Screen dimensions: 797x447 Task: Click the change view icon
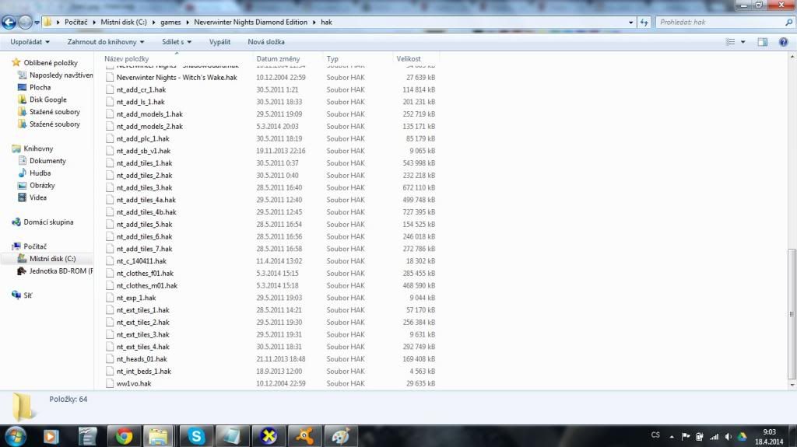pyautogui.click(x=730, y=42)
